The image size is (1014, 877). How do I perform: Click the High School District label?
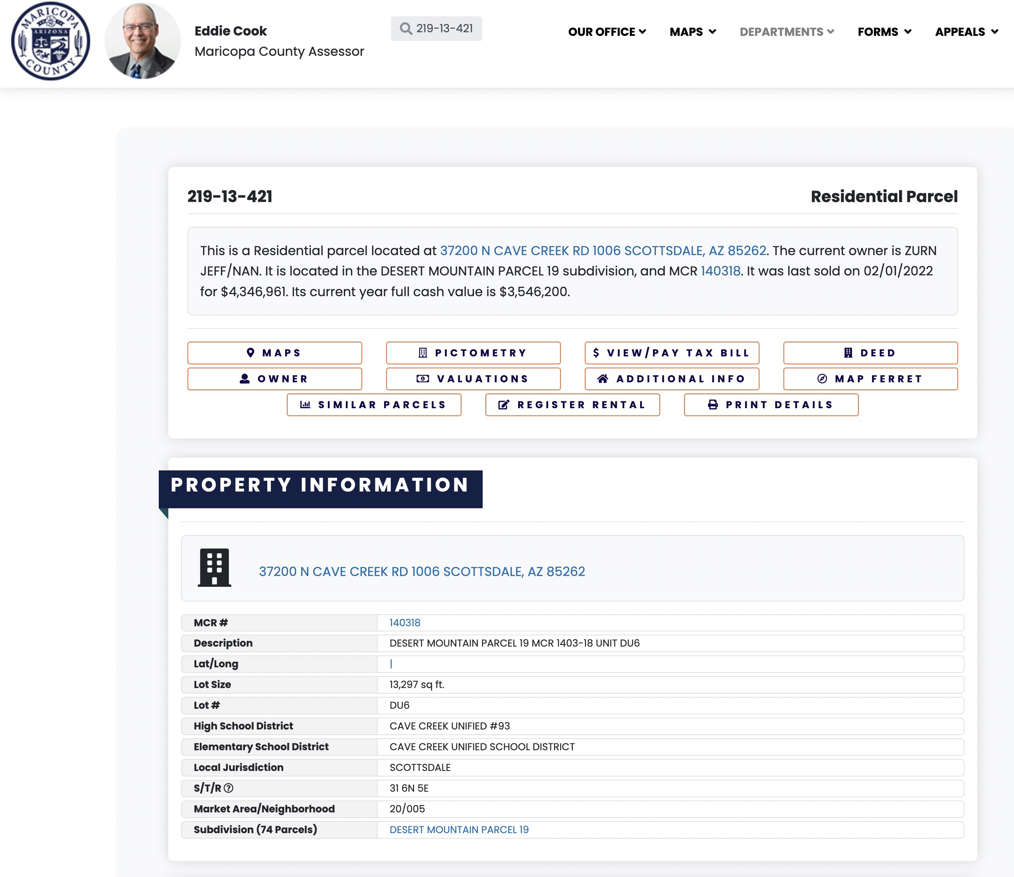243,726
